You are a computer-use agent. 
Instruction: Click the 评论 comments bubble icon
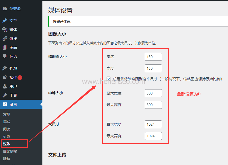point(4,56)
